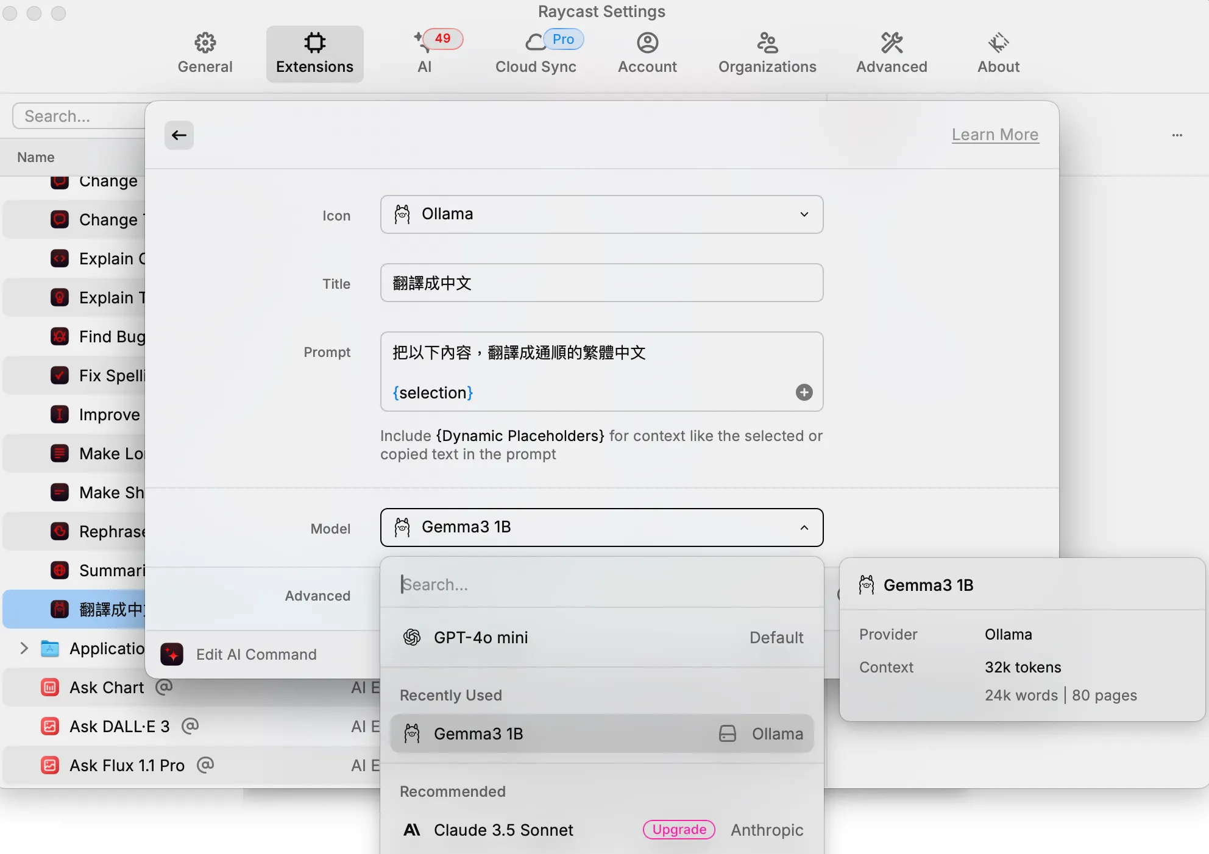Select the 翻譯成中… command row
Image resolution: width=1209 pixels, height=854 pixels.
tap(74, 609)
